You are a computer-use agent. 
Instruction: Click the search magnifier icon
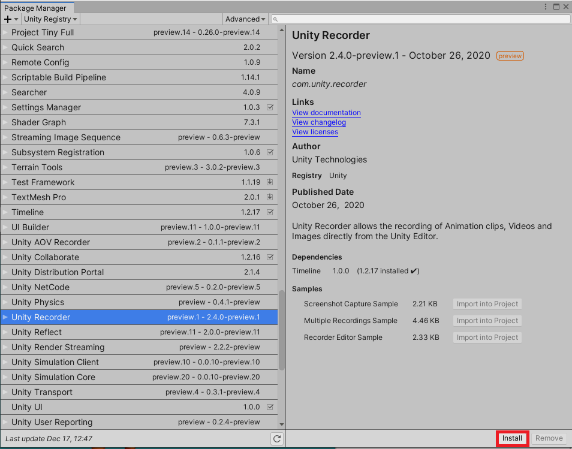click(275, 19)
